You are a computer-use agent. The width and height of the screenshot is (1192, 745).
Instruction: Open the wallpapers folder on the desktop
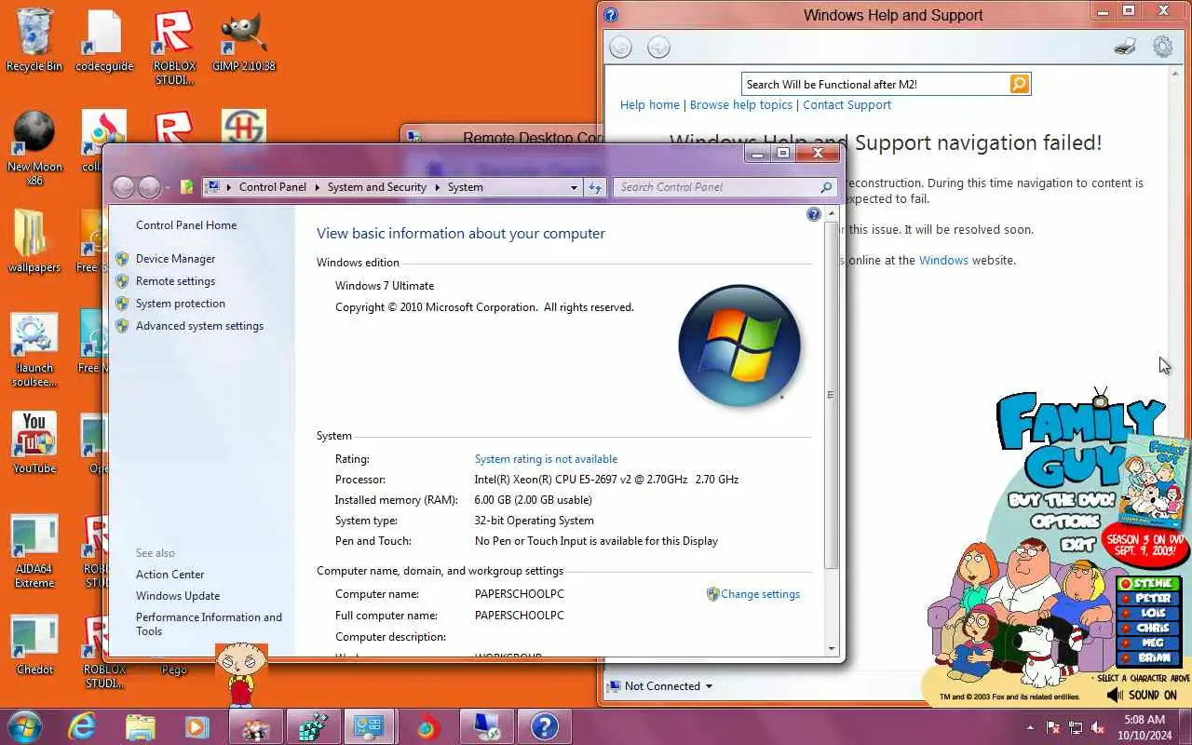pyautogui.click(x=34, y=242)
